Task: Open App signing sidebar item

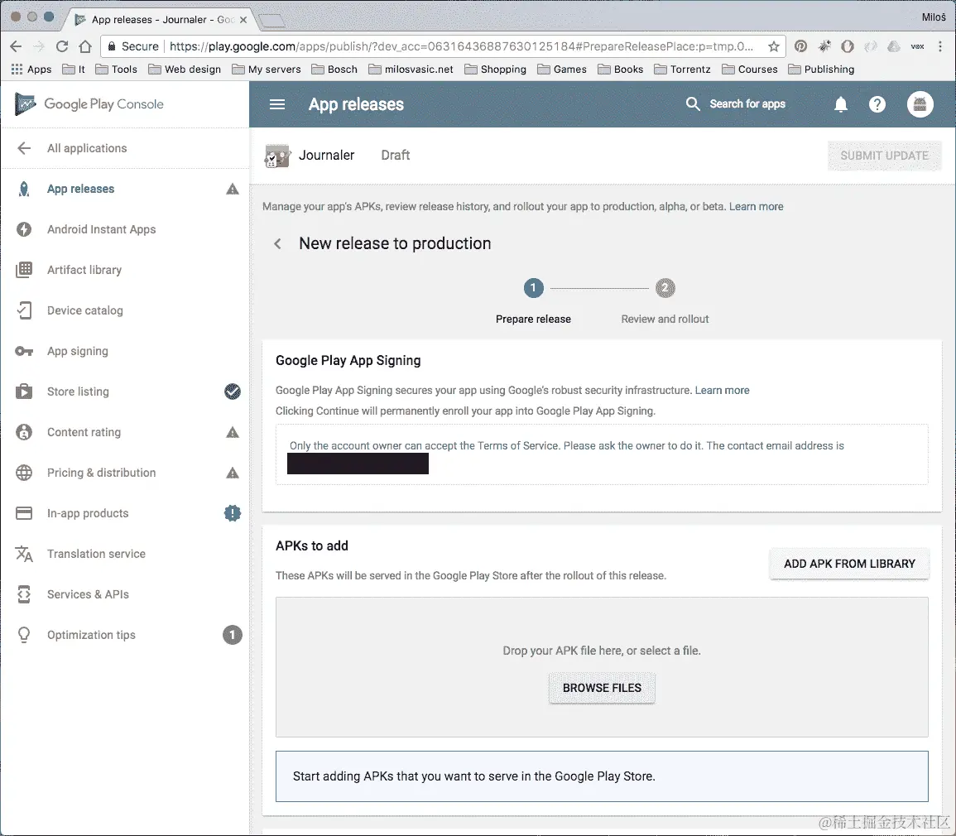Action: [x=124, y=351]
